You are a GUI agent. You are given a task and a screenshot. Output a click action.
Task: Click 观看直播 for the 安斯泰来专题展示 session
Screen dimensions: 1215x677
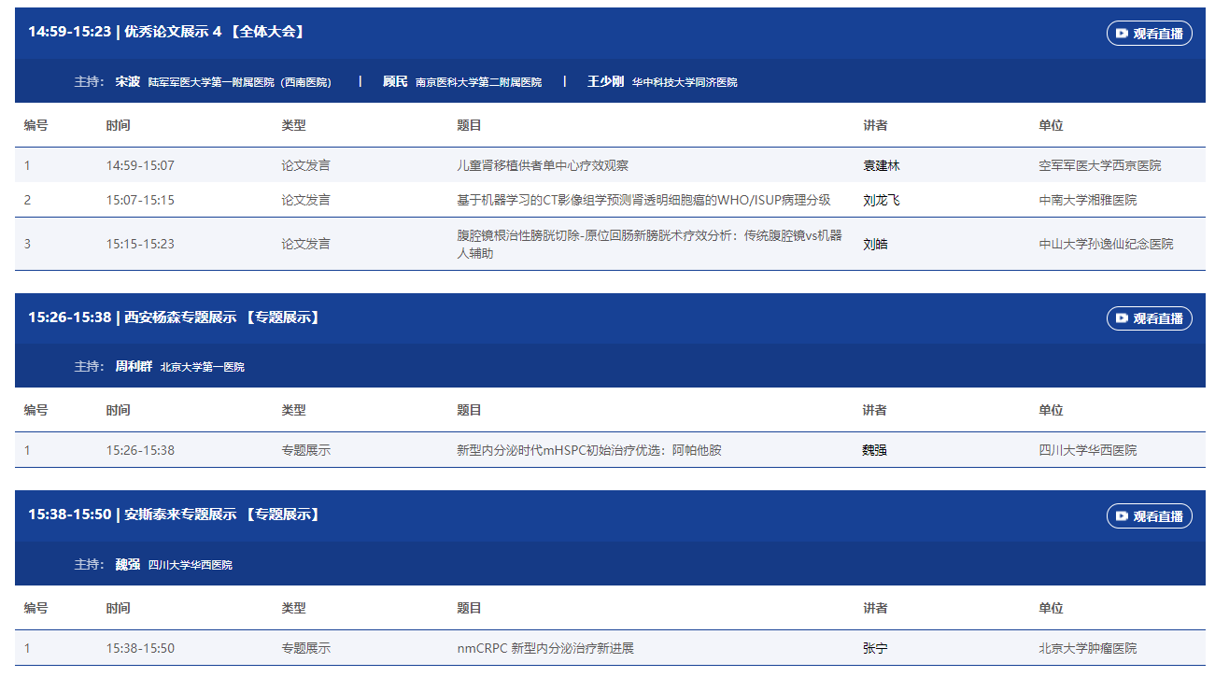[x=1149, y=515]
